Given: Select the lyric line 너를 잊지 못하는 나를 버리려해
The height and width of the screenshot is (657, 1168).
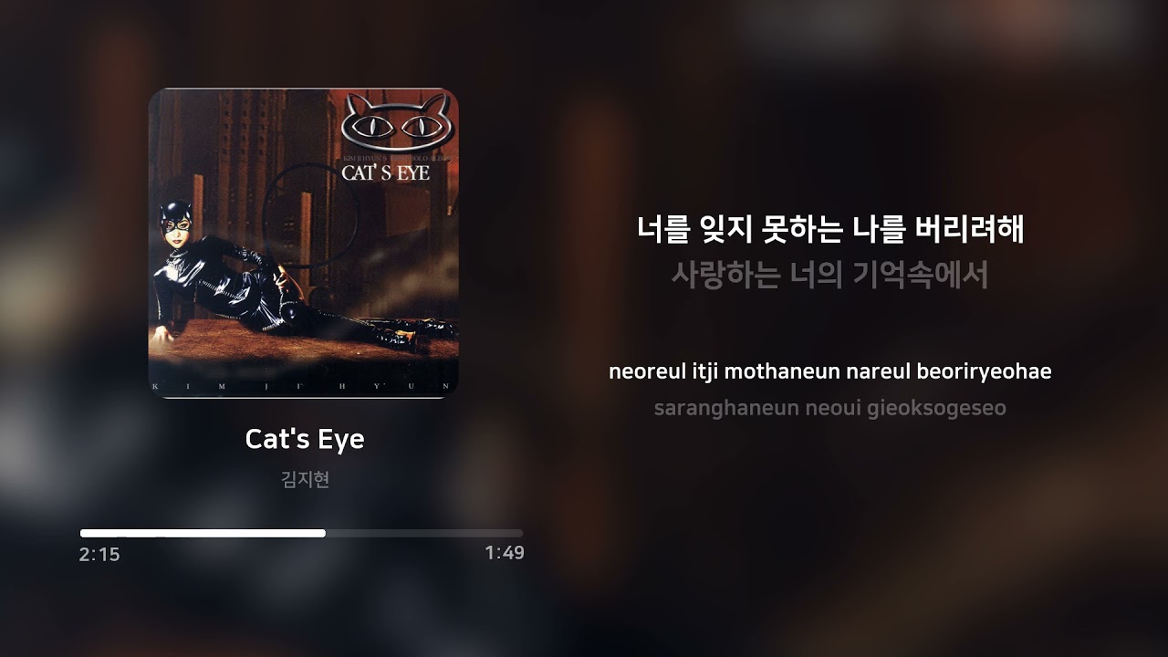Looking at the screenshot, I should pyautogui.click(x=830, y=229).
